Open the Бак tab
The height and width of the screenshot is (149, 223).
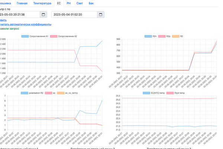point(91,3)
